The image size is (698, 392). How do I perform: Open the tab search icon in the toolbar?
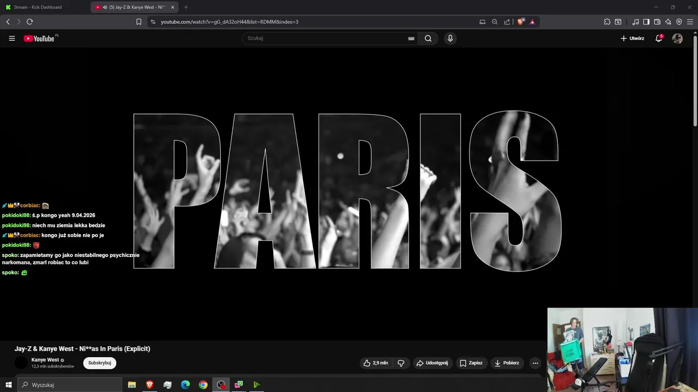(x=618, y=22)
